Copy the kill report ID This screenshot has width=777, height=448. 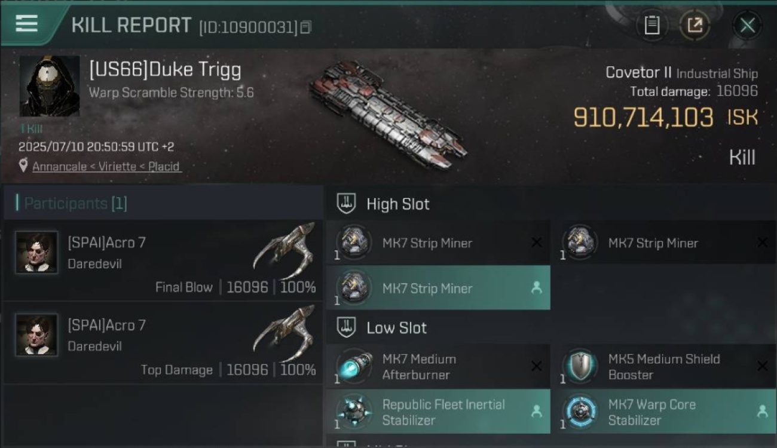[x=305, y=27]
